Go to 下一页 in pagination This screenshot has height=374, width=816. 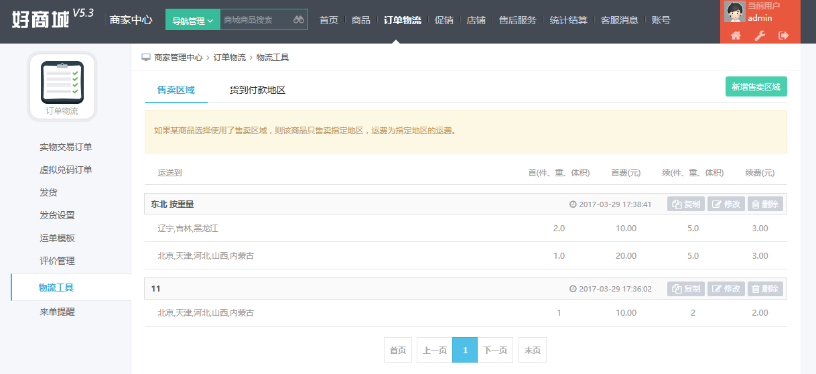tap(495, 350)
